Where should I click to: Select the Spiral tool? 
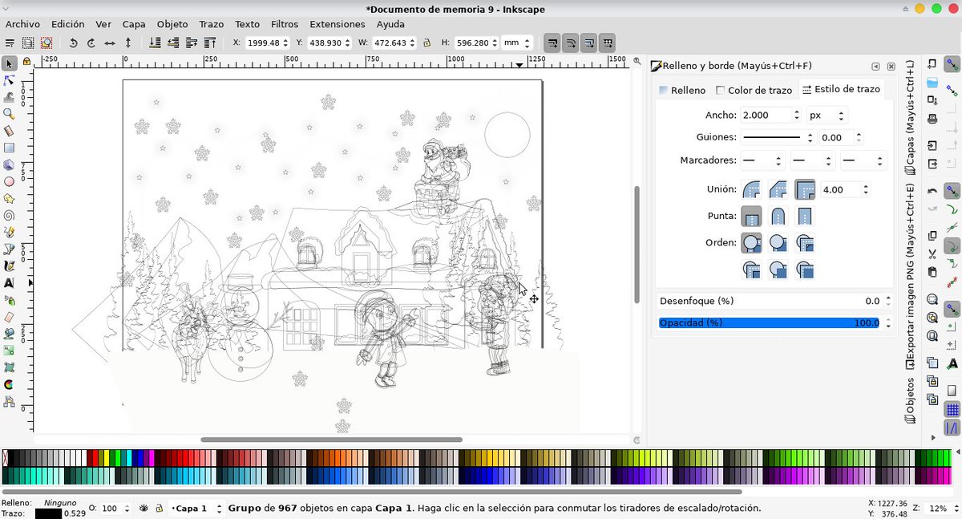[9, 215]
